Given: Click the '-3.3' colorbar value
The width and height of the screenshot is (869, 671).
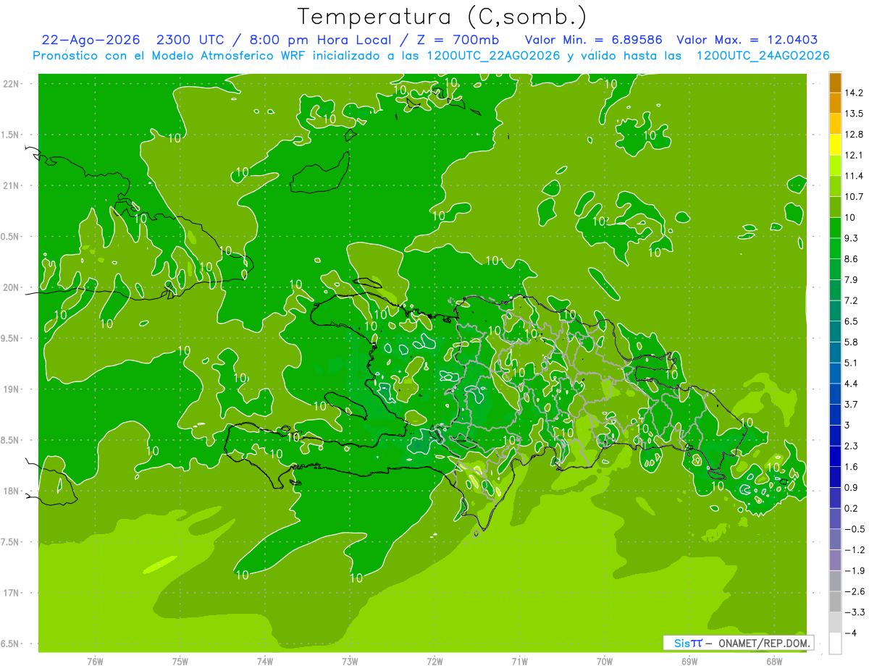Looking at the screenshot, I should click(854, 612).
